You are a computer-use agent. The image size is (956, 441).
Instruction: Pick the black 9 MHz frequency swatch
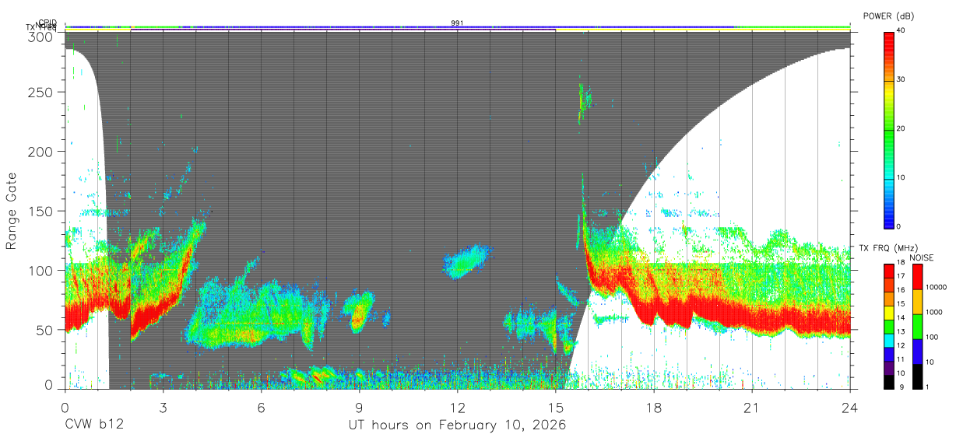tap(889, 382)
